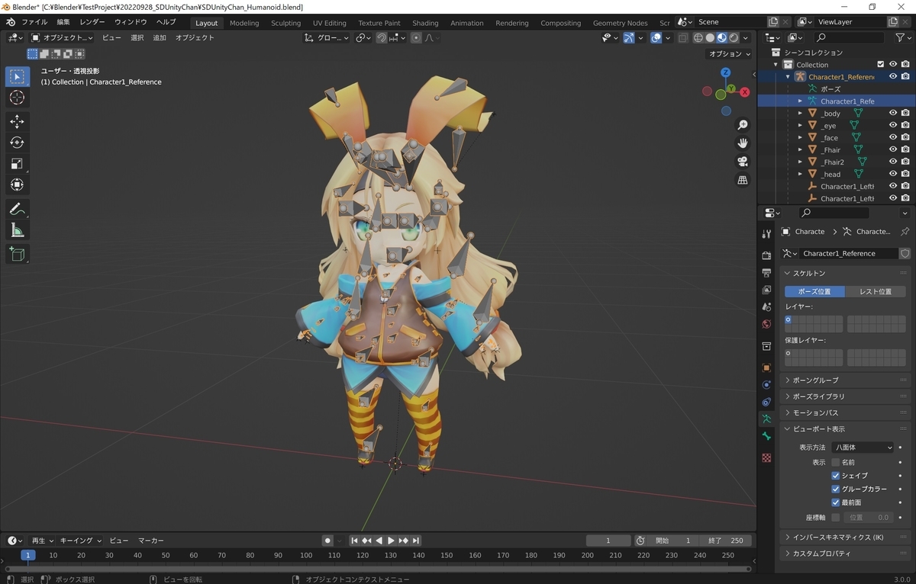Click the レスト位置 button
This screenshot has height=584, width=916.
pos(876,291)
